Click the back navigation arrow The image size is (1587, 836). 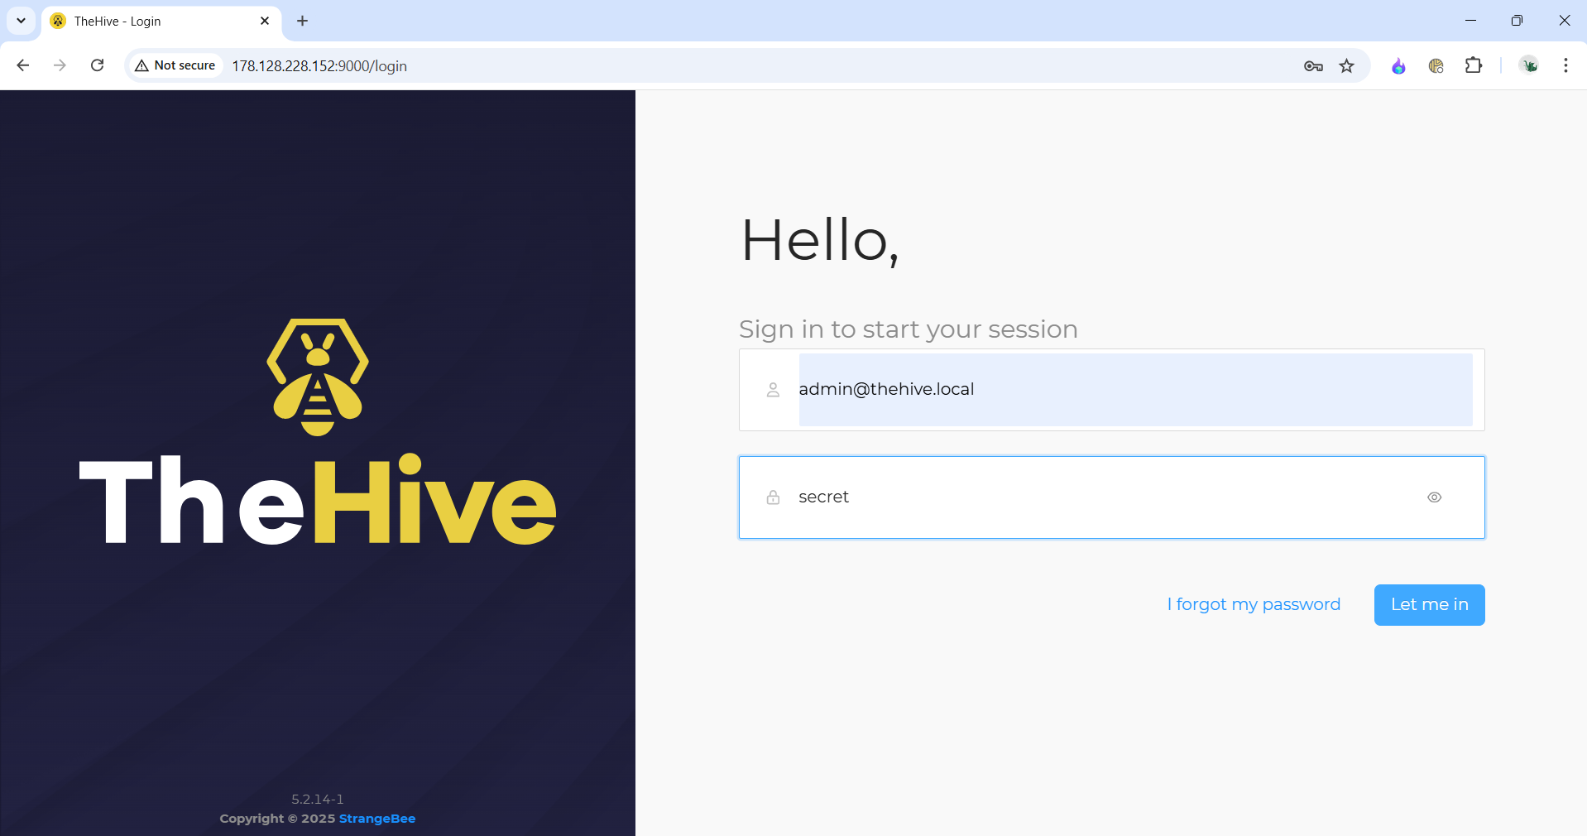[x=22, y=65]
